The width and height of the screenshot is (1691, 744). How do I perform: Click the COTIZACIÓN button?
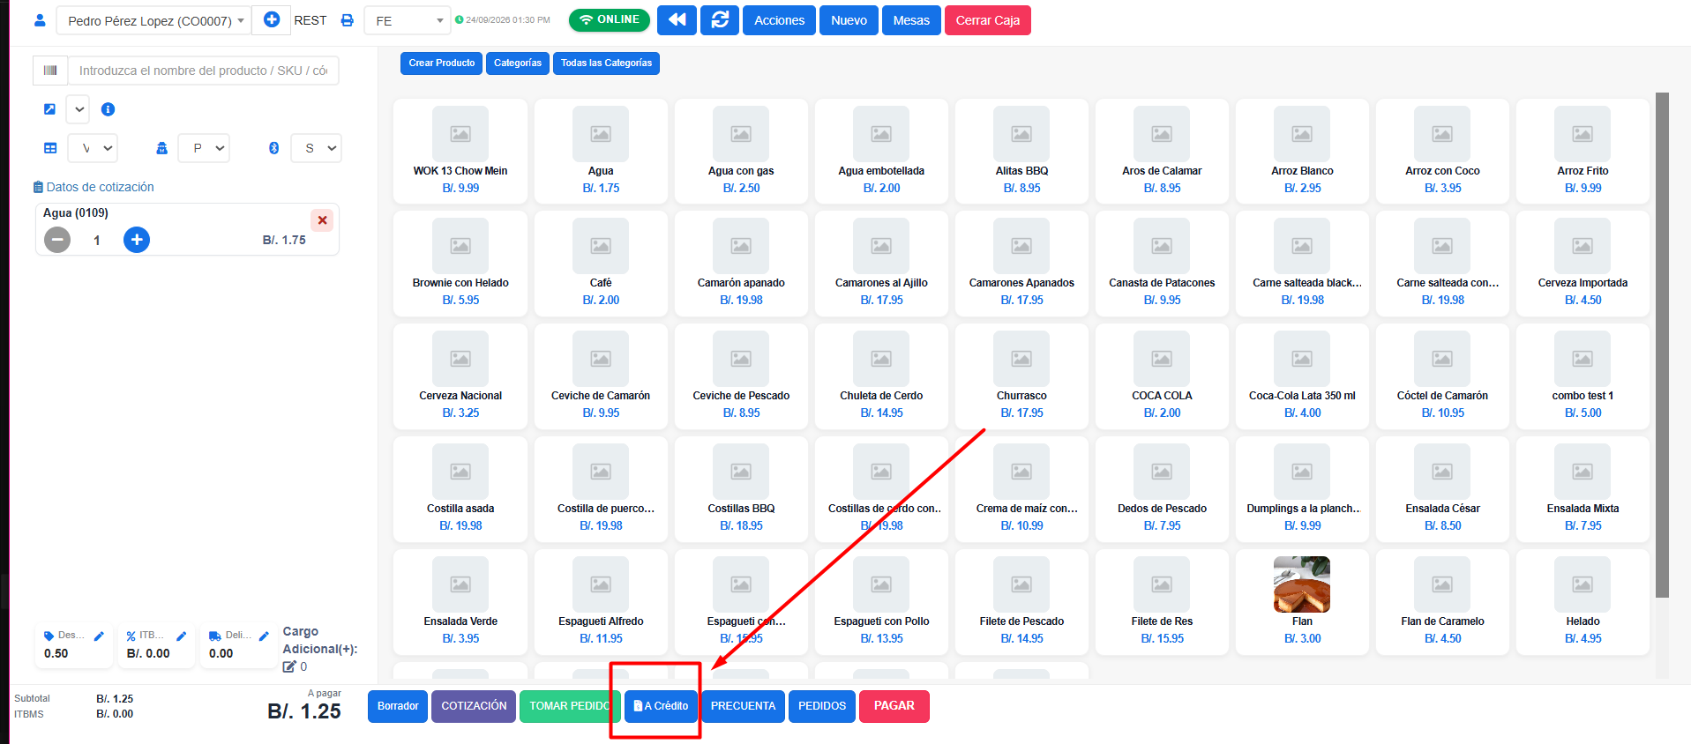click(x=474, y=706)
